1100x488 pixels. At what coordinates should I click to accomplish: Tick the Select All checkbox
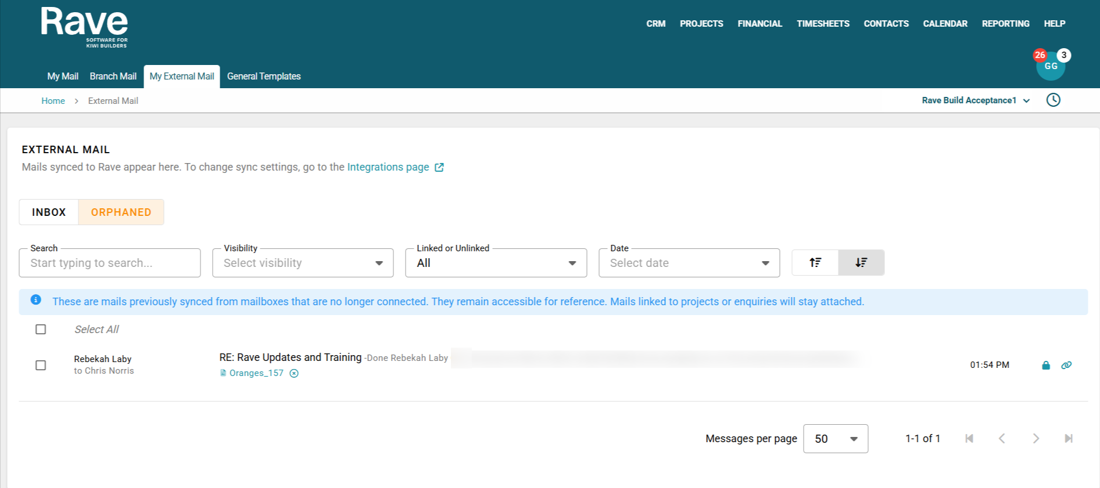coord(41,330)
